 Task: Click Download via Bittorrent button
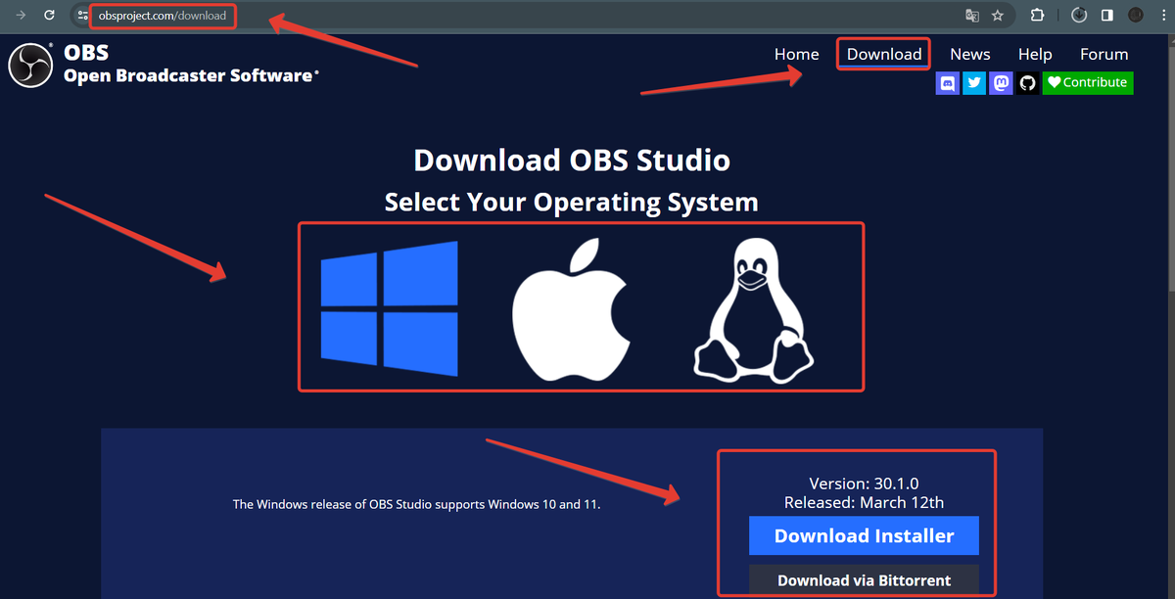coord(864,580)
